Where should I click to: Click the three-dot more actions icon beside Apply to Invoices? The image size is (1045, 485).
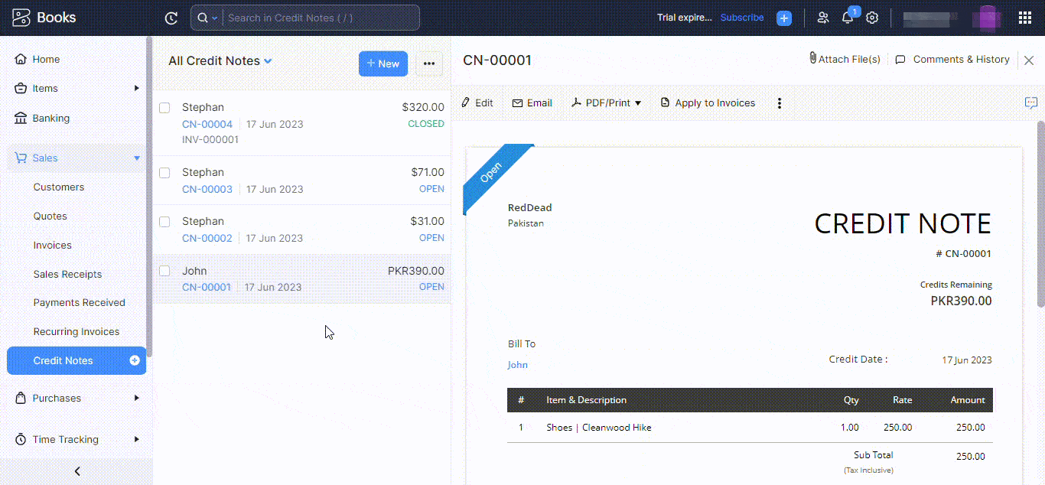pyautogui.click(x=780, y=103)
